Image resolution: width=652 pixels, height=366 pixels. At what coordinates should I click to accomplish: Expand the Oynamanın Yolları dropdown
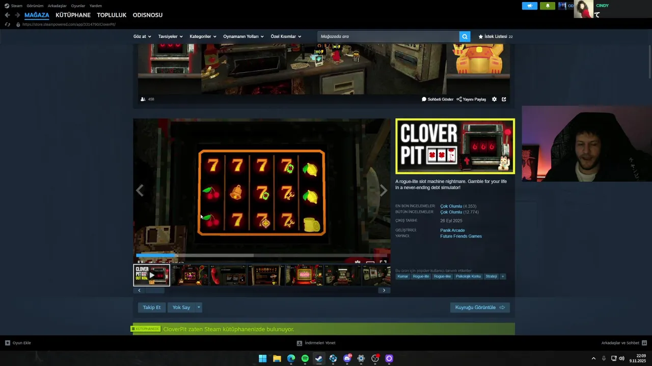click(243, 37)
